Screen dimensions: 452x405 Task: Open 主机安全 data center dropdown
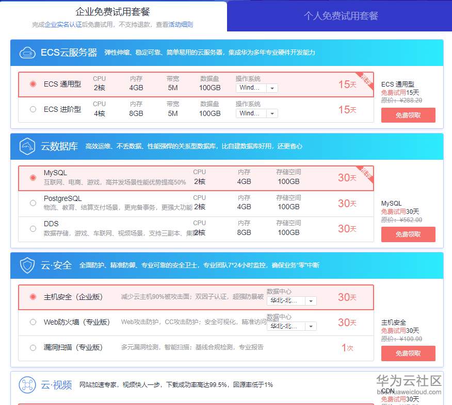click(x=292, y=301)
